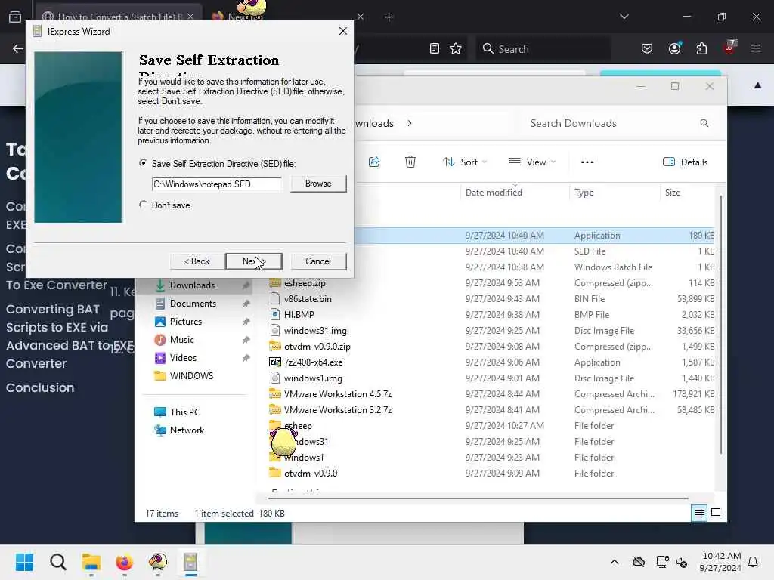Click Explorer vertical scrollbar

[x=720, y=325]
